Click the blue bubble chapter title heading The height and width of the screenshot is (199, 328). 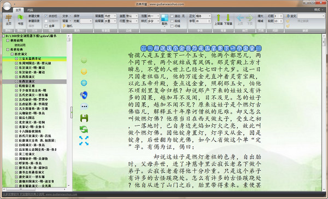coord(201,48)
